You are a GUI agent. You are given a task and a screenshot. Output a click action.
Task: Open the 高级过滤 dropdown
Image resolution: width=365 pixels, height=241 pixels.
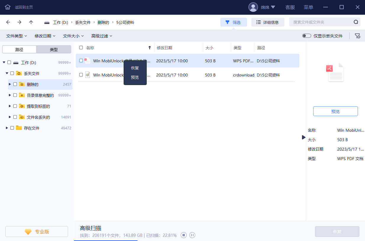point(102,36)
